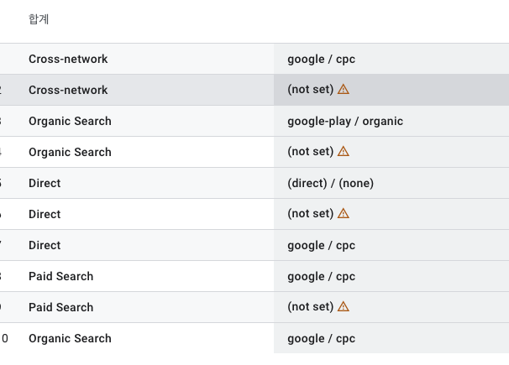
Task: Click Paid Search in the not set row
Action: [x=61, y=307]
